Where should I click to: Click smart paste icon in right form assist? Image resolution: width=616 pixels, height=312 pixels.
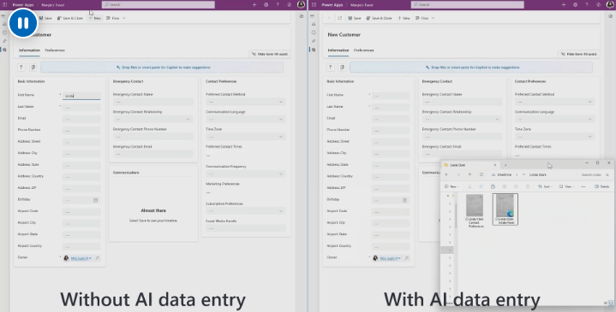[342, 68]
